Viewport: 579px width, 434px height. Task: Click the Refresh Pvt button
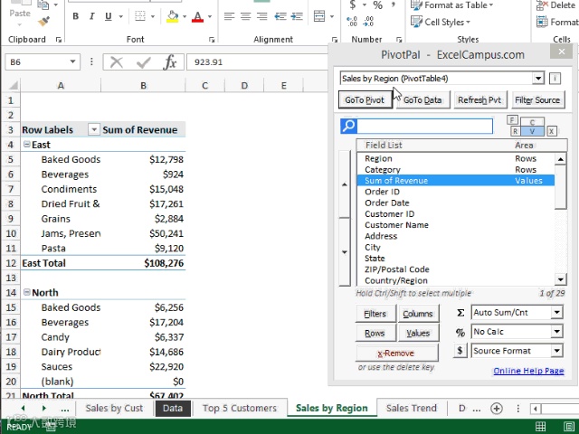(479, 100)
